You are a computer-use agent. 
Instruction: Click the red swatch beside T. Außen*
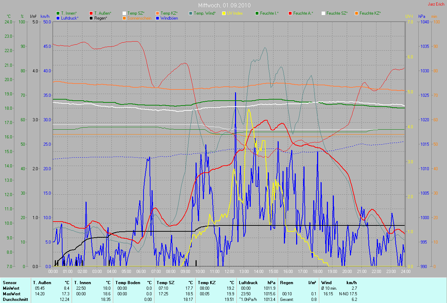click(91, 13)
